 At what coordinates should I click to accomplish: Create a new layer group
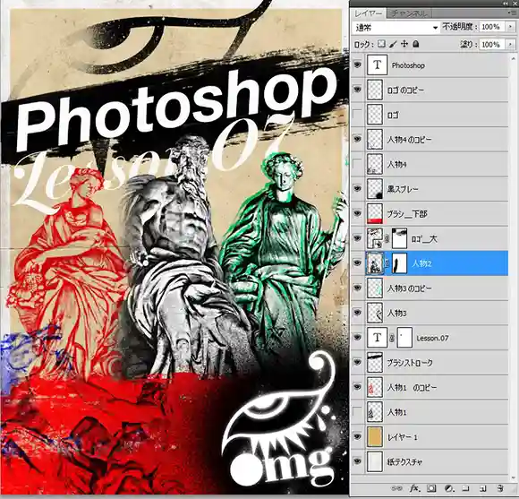coord(465,488)
